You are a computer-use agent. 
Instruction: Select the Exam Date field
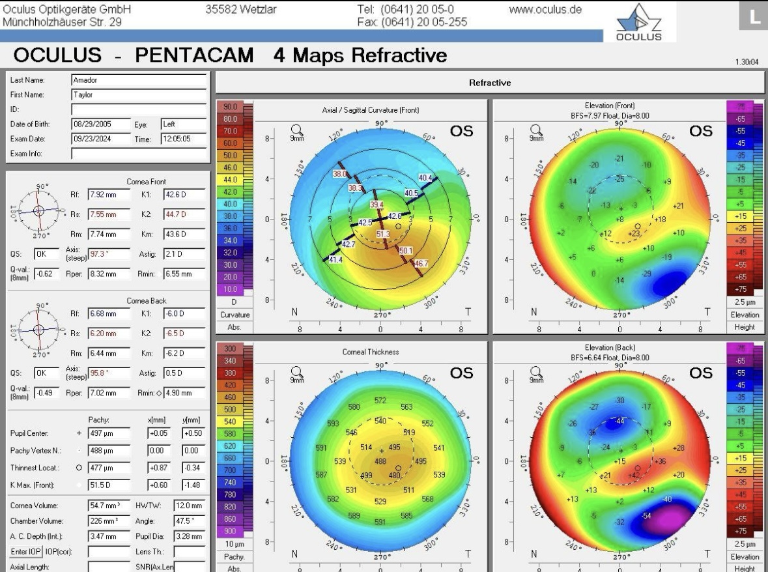pyautogui.click(x=101, y=139)
